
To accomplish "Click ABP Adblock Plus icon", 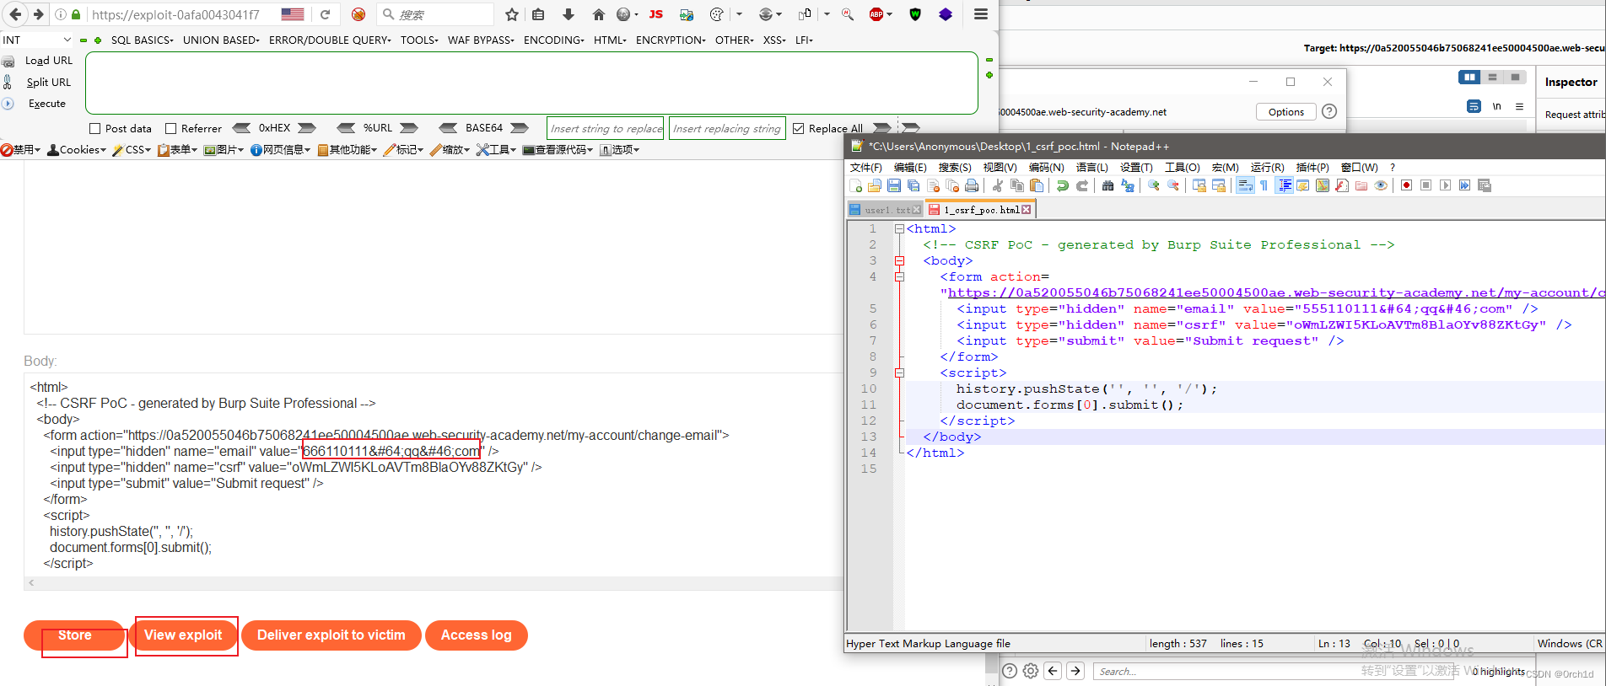I will pyautogui.click(x=876, y=14).
